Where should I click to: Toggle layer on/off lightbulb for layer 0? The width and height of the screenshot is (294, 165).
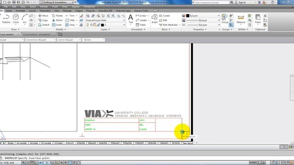[x=88, y=25]
